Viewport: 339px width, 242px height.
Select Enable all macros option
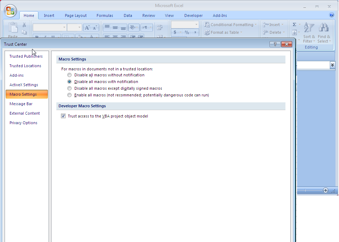(x=69, y=95)
